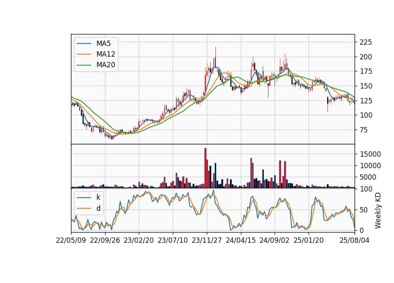Viewport: 394px width, 283px height.
Task: Click the MA5 legend label
Action: pyautogui.click(x=103, y=43)
